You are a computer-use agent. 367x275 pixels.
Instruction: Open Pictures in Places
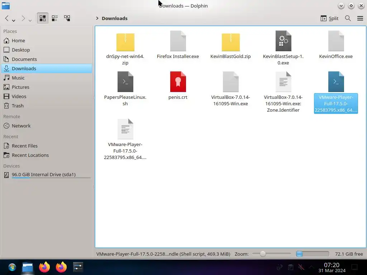point(47,87)
